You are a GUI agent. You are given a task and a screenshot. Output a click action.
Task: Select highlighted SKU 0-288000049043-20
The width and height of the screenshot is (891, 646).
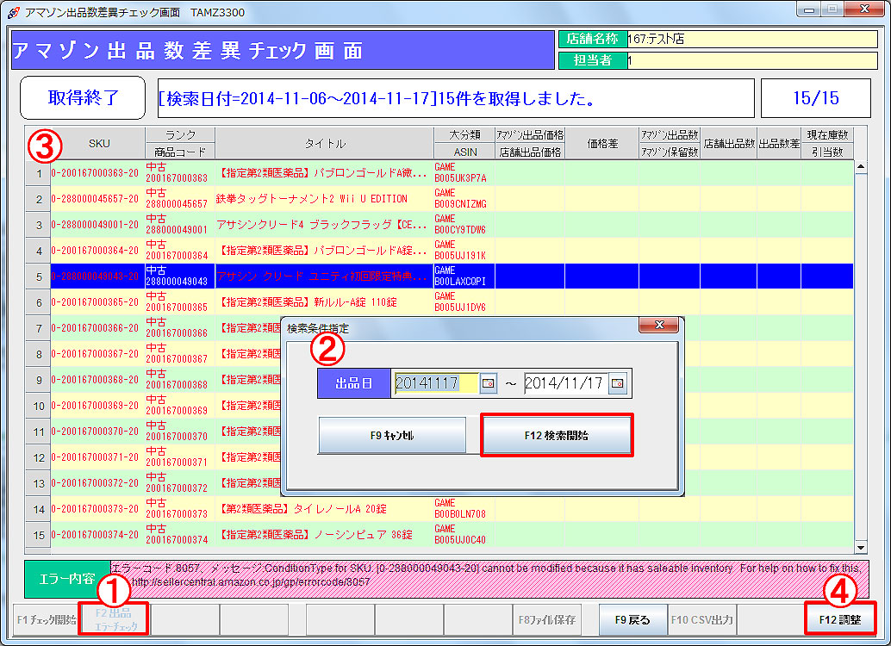pyautogui.click(x=96, y=276)
